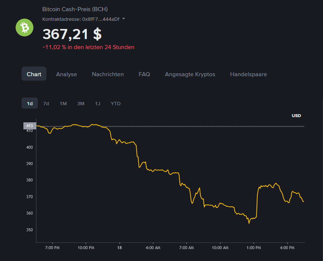
Task: Switch chart to 1J range
Action: pyautogui.click(x=98, y=104)
